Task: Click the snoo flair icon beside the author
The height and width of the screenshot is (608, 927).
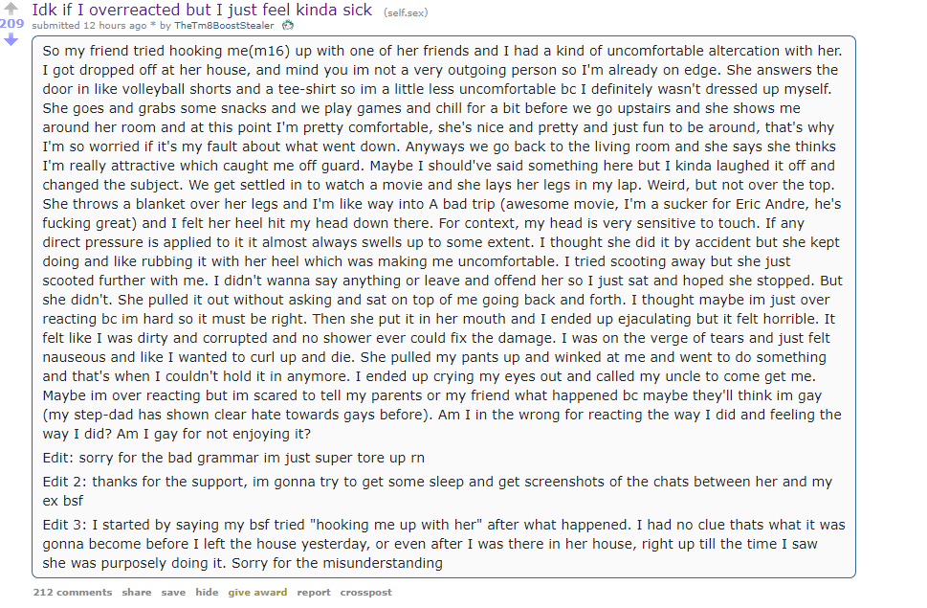Action: pyautogui.click(x=288, y=26)
